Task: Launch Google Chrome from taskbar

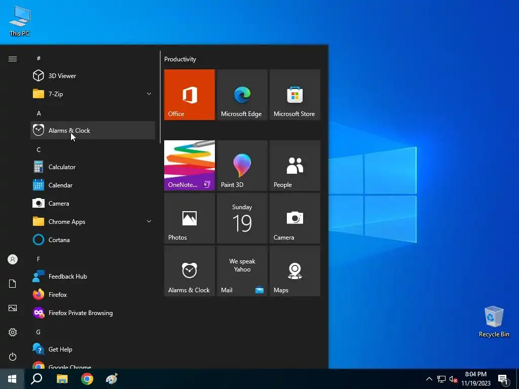Action: click(x=87, y=379)
